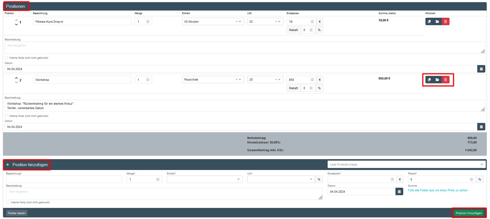This screenshot has height=219, width=490.
Task: Open the Lade Produktvorlage dropdown
Action: (406, 164)
